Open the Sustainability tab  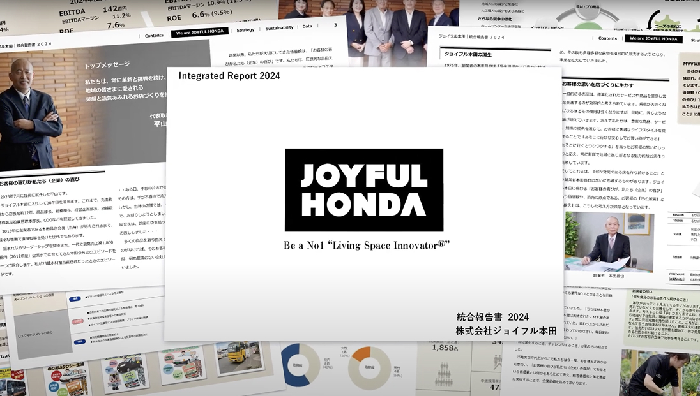coord(279,28)
